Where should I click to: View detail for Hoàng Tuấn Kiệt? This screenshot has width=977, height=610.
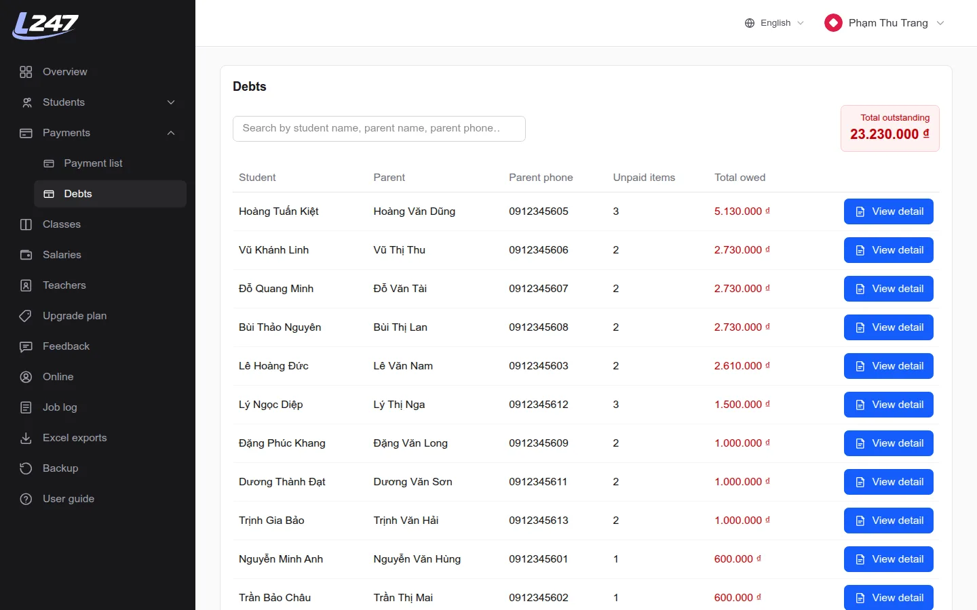[x=889, y=211]
